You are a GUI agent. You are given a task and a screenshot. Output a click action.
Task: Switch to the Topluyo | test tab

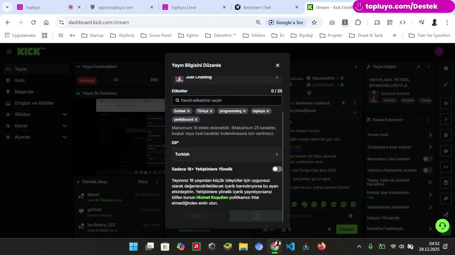coord(194,7)
